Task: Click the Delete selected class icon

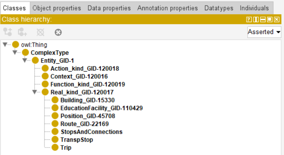Action: pos(40,32)
